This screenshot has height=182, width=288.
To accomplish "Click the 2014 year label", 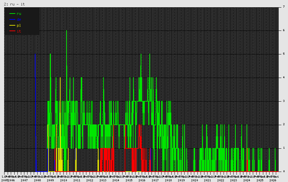I will (116, 180).
